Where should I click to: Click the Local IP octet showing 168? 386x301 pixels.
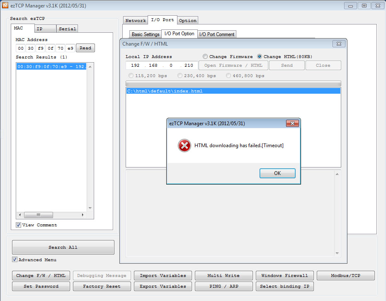click(153, 66)
